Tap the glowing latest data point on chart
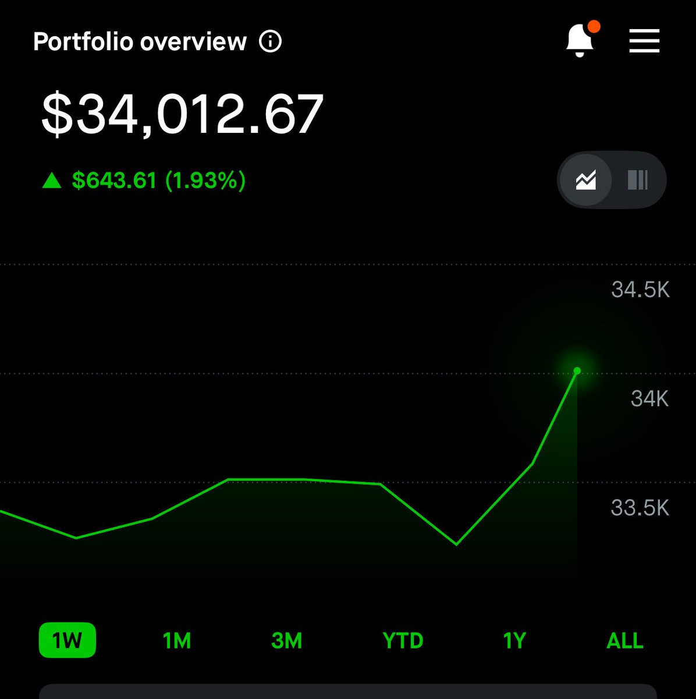The height and width of the screenshot is (699, 696). pyautogui.click(x=577, y=371)
